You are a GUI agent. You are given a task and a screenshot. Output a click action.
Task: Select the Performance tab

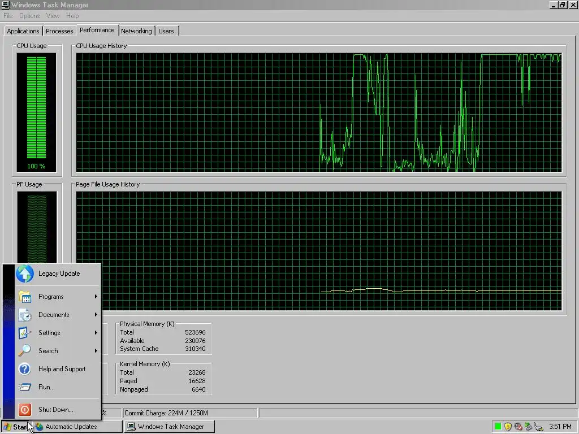97,30
